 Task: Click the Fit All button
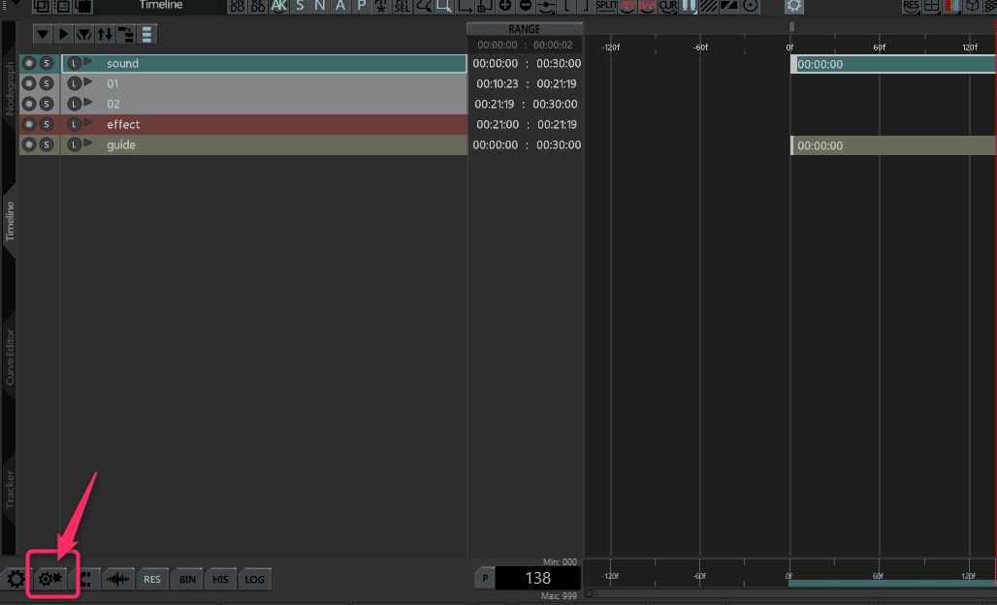(x=381, y=7)
